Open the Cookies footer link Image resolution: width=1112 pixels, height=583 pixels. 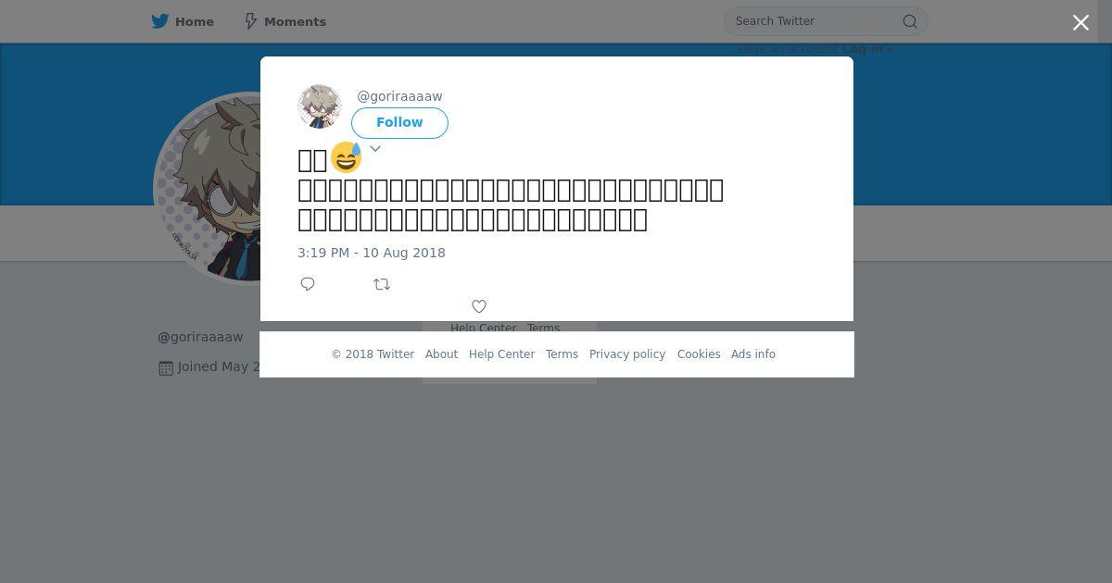click(x=699, y=354)
